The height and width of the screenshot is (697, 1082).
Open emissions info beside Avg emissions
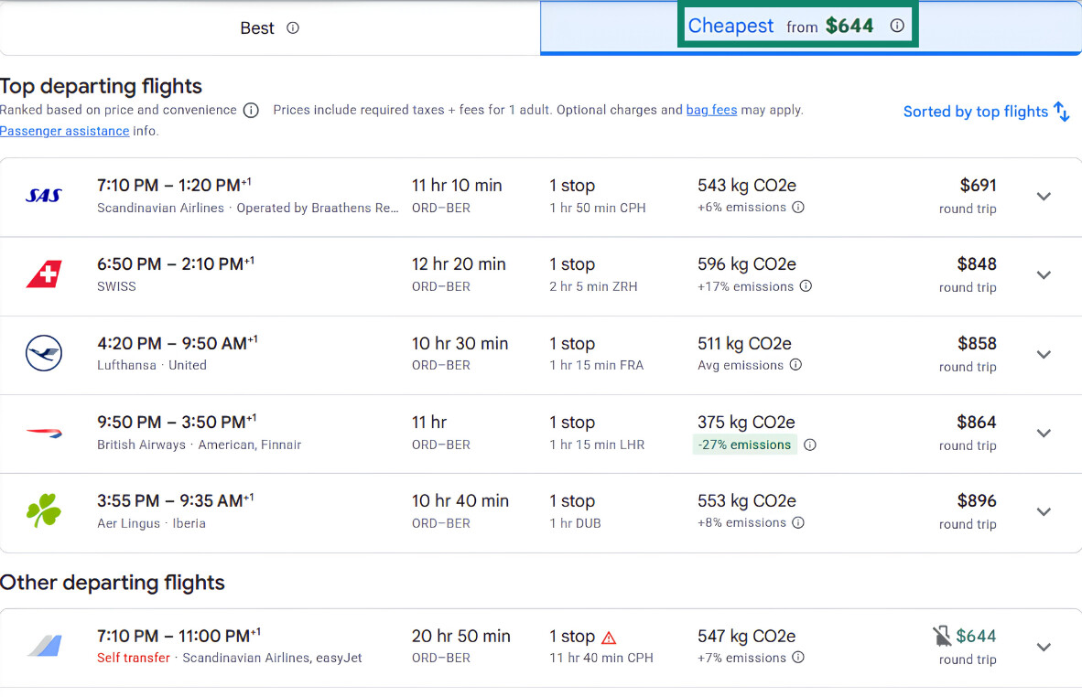(x=795, y=365)
